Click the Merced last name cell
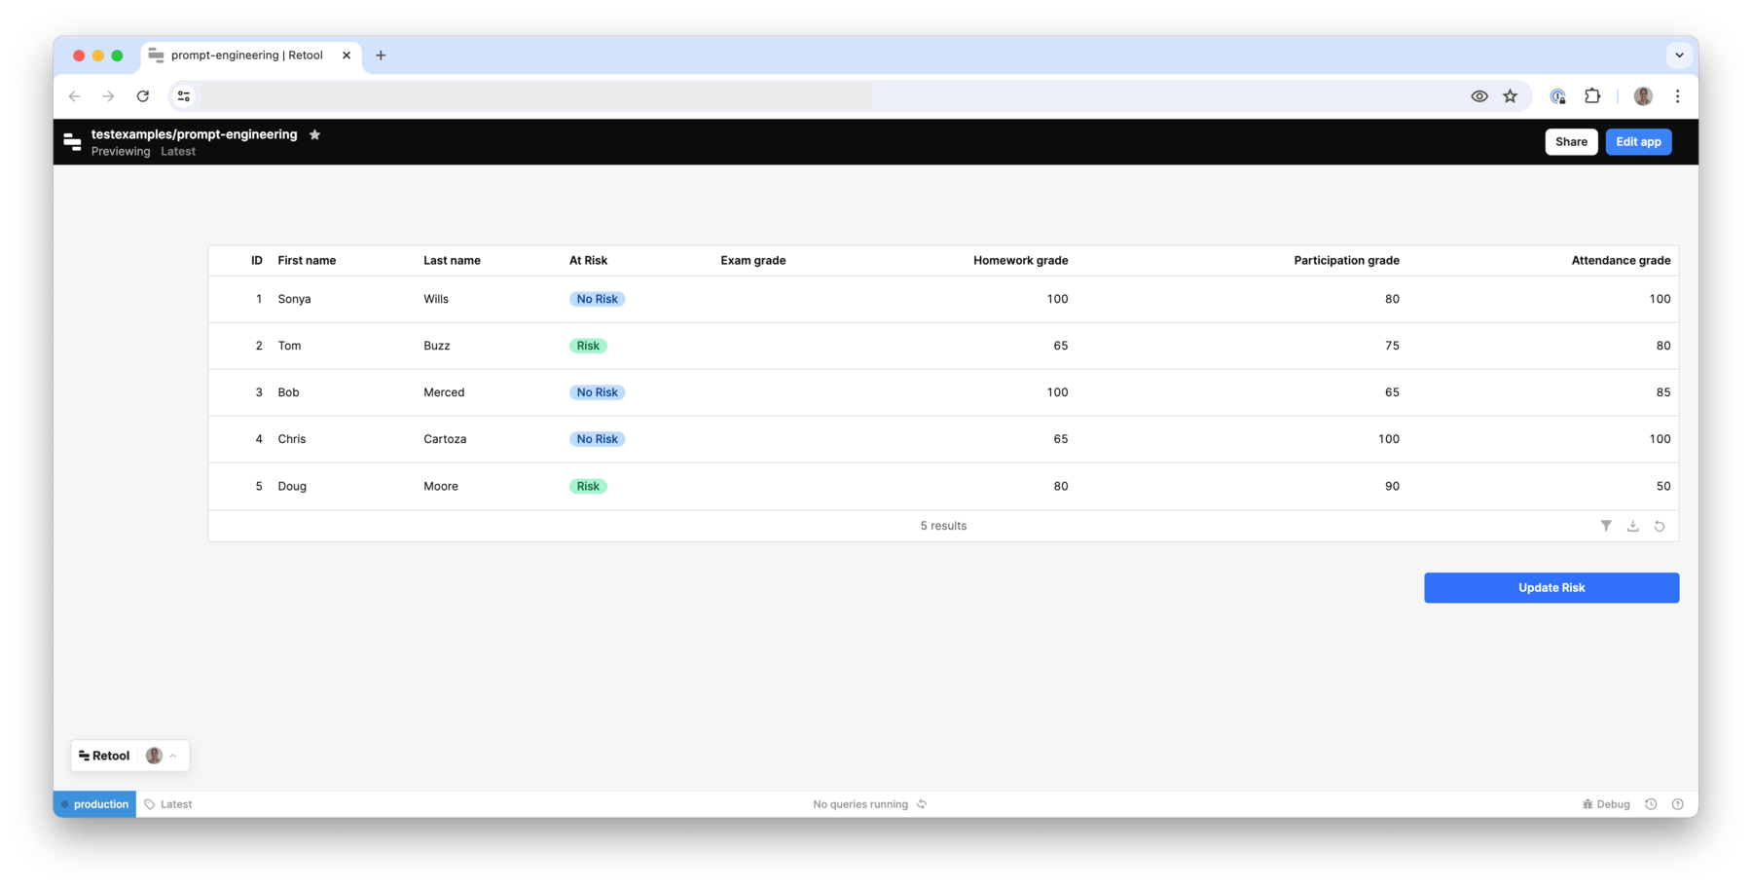Viewport: 1752px width, 888px height. point(444,392)
